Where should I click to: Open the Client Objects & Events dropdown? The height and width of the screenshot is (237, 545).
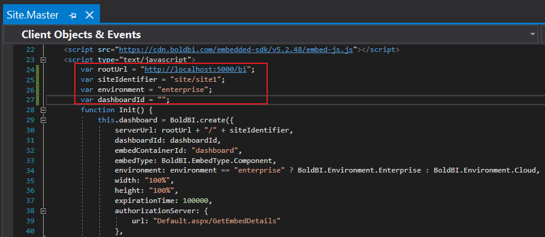coord(532,34)
